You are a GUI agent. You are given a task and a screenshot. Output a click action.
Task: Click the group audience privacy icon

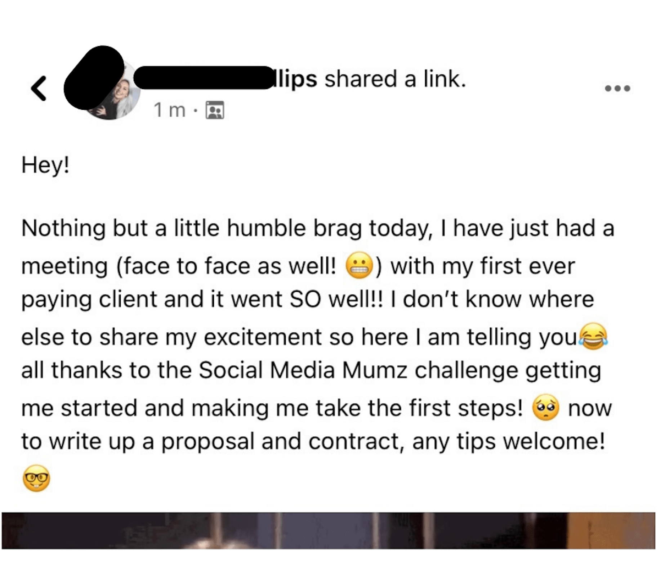pyautogui.click(x=215, y=110)
